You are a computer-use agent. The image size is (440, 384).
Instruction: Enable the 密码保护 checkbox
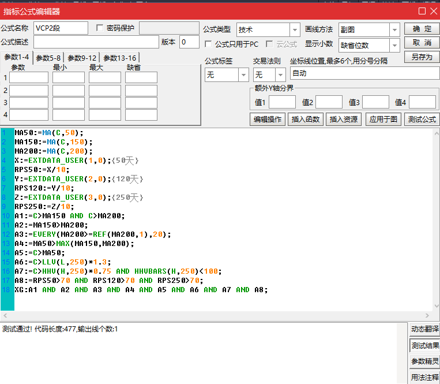point(100,28)
